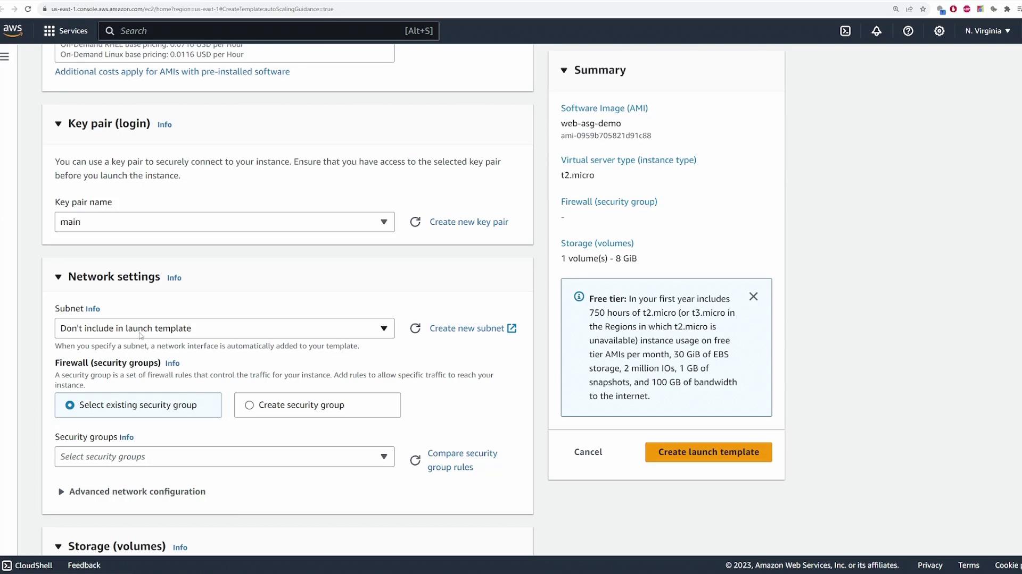
Task: Open the Key pair name dropdown
Action: click(x=224, y=222)
